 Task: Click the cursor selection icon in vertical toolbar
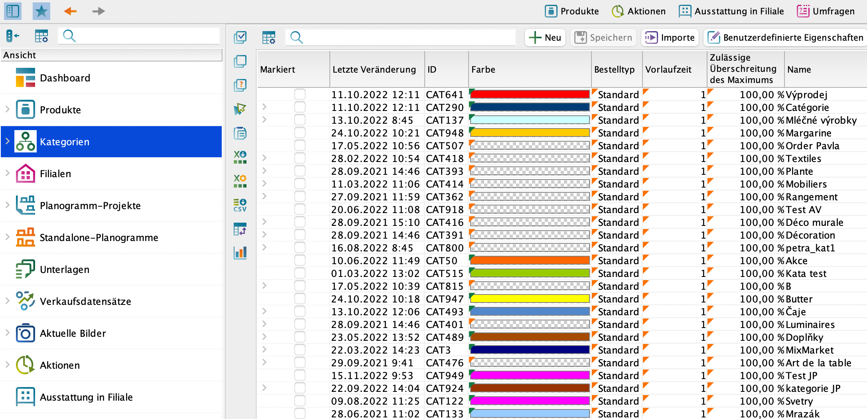240,109
